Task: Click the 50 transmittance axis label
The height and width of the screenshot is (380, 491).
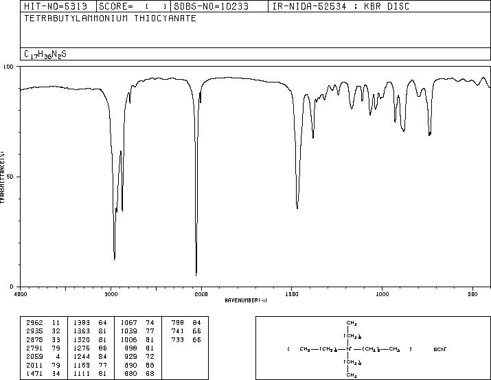Action: click(x=10, y=177)
